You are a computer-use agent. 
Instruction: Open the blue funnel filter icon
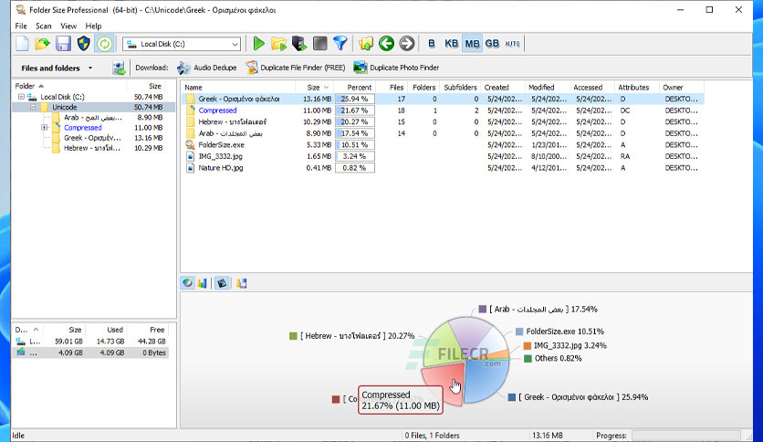click(x=340, y=44)
